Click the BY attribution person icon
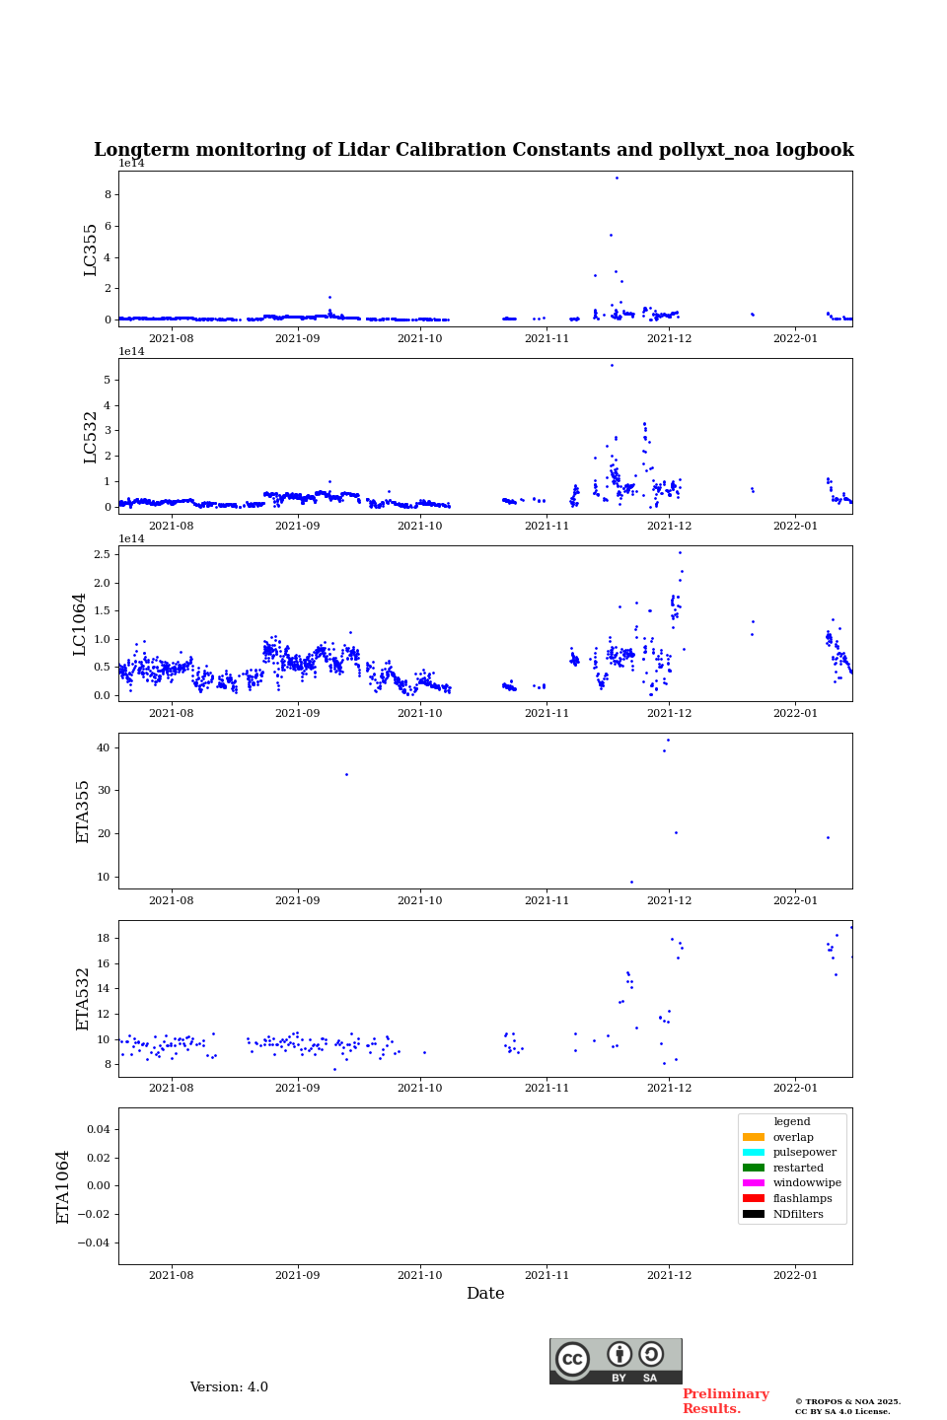 [619, 1354]
